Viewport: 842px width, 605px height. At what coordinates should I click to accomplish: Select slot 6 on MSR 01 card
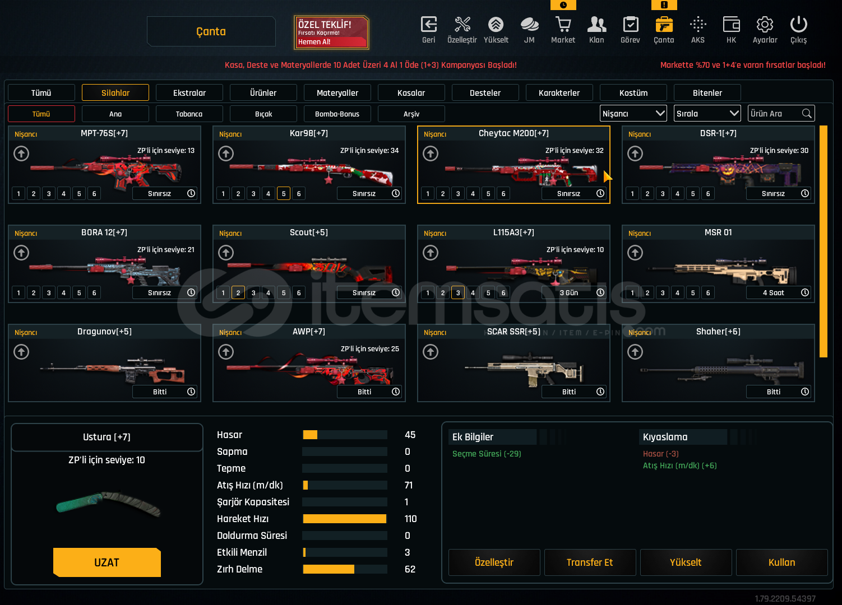pos(708,293)
